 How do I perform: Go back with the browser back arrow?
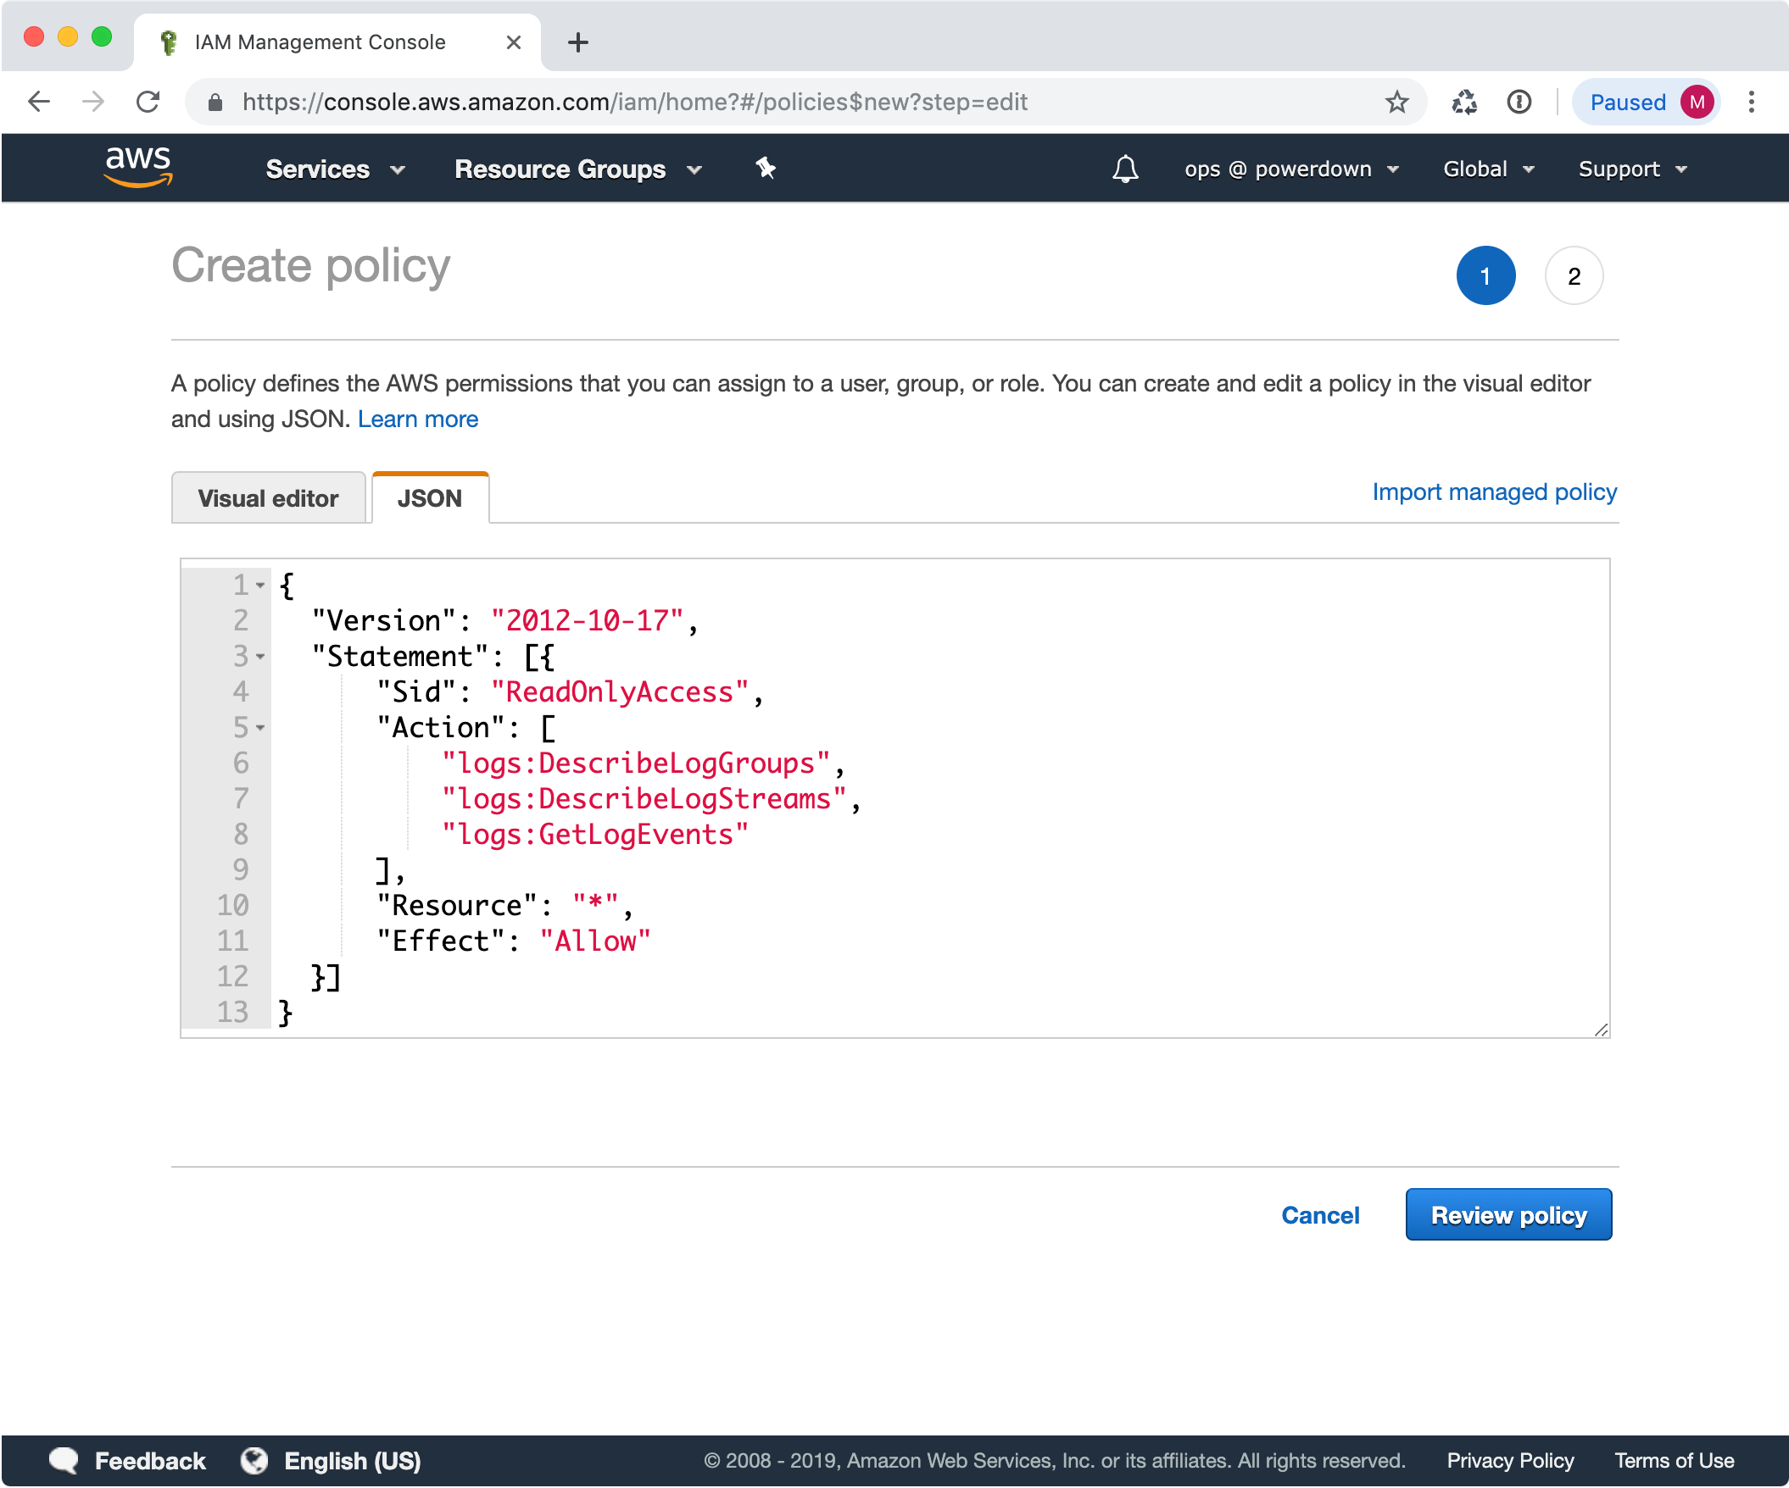(39, 103)
